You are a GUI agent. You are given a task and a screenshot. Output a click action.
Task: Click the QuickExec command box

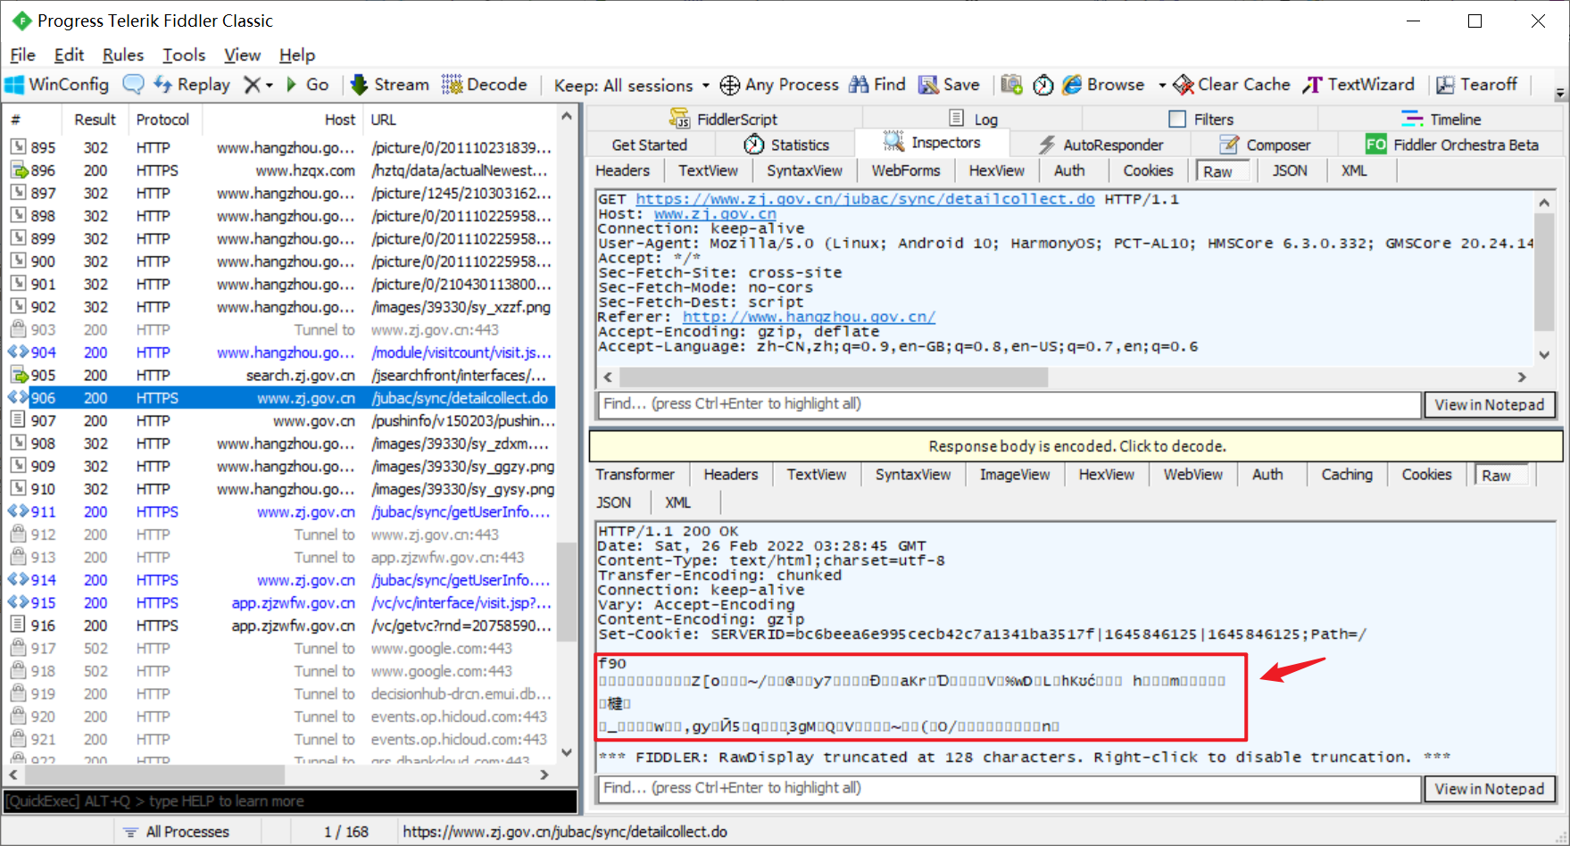[290, 801]
